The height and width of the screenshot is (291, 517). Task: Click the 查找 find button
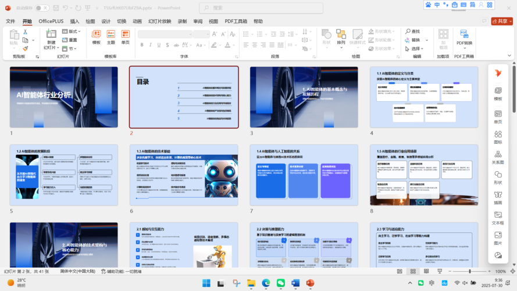pos(413,31)
